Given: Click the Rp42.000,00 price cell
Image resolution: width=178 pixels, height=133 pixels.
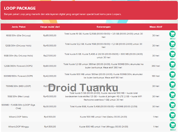Looking at the screenshot, I should coord(50,76).
